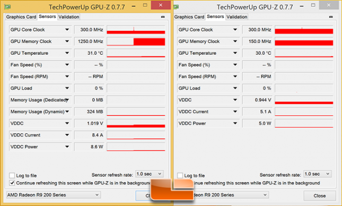Expand VDDC Power dropdown in left window

pyautogui.click(x=67, y=147)
